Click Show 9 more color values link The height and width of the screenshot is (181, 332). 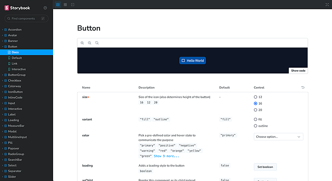[x=166, y=156]
